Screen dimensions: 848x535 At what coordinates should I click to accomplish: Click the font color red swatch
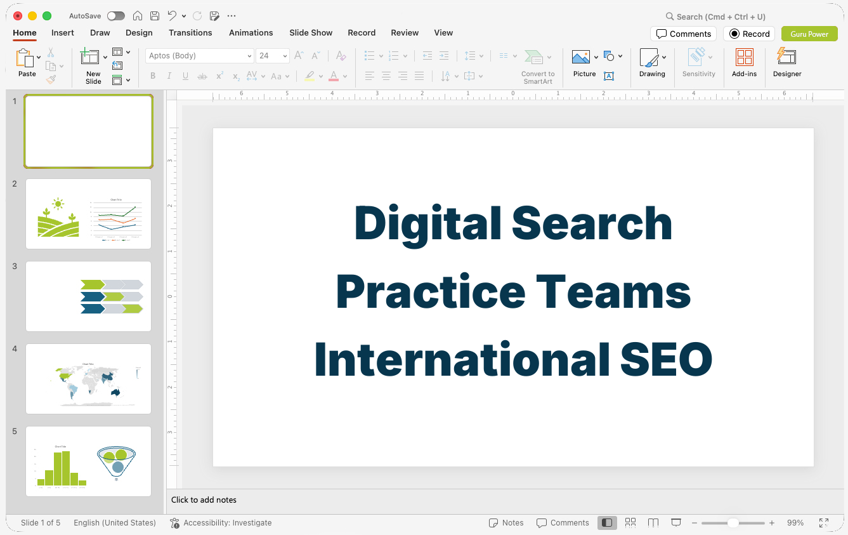pos(334,76)
